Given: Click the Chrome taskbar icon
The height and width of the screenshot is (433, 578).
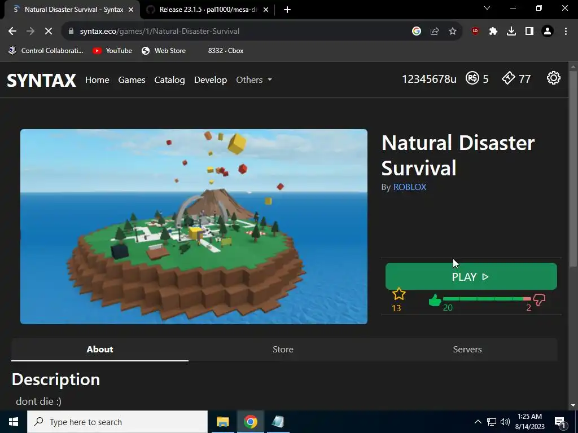Looking at the screenshot, I should pos(250,422).
